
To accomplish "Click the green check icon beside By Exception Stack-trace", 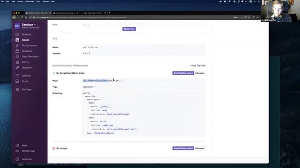I will [x=54, y=73].
